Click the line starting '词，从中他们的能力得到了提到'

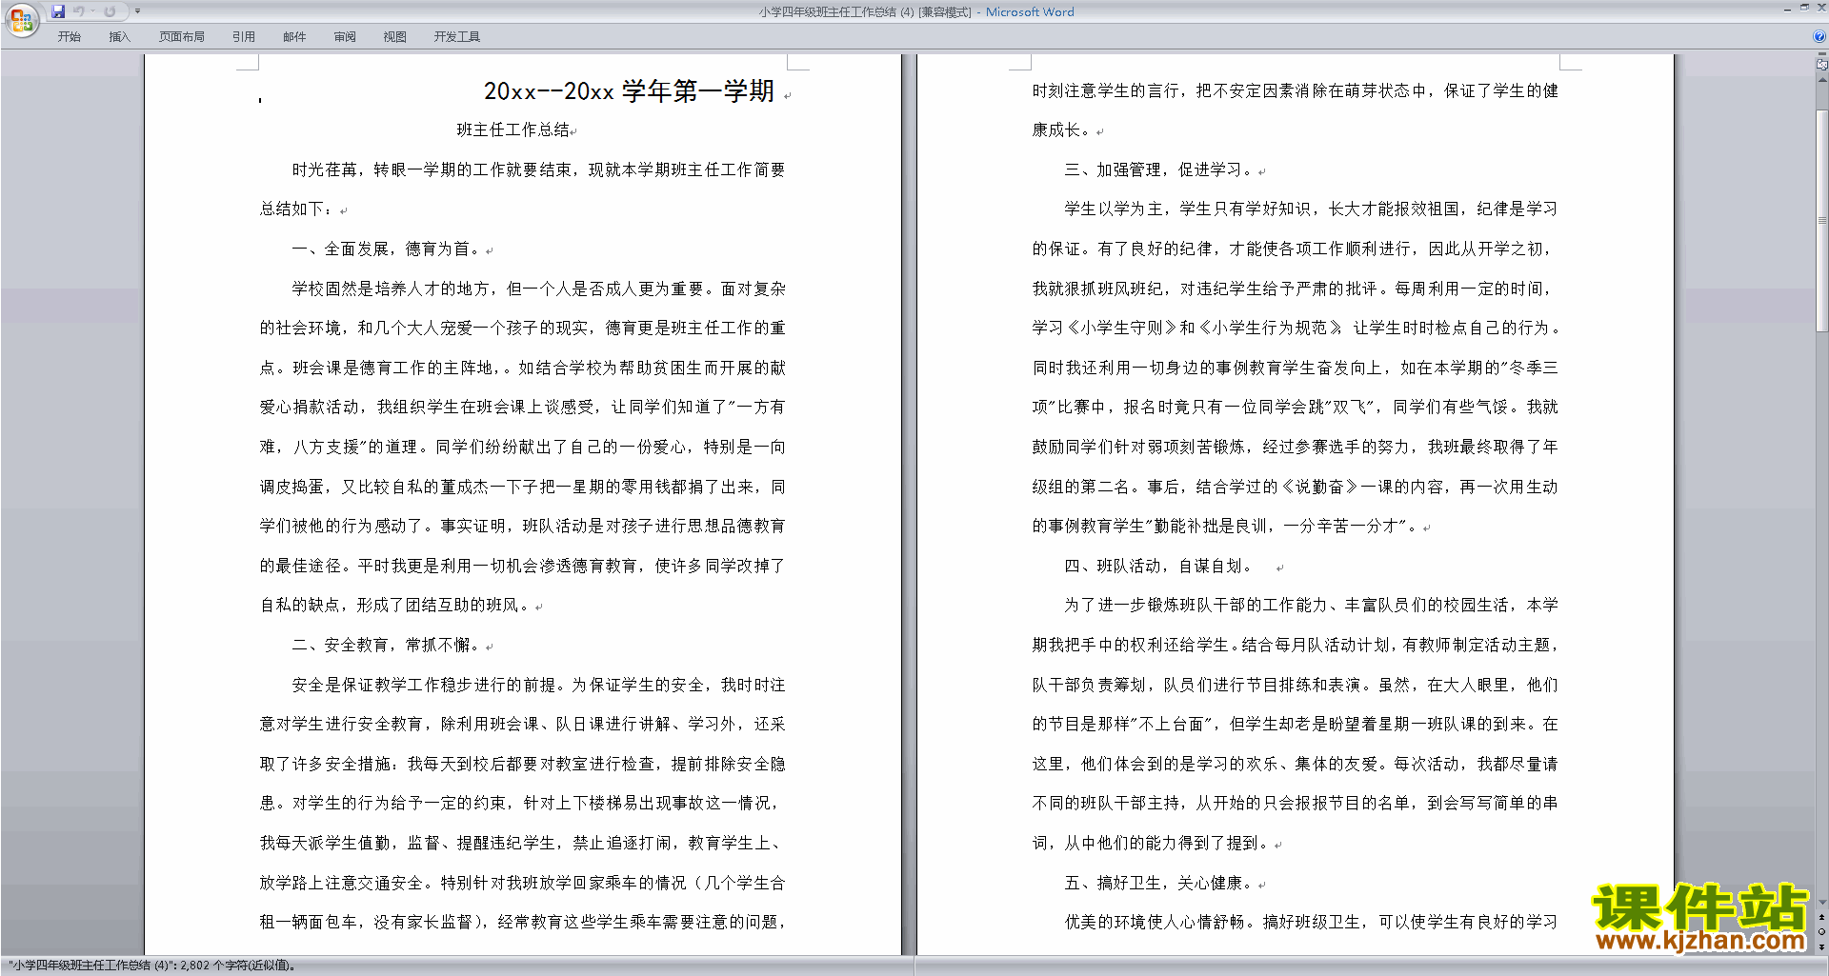point(1152,843)
